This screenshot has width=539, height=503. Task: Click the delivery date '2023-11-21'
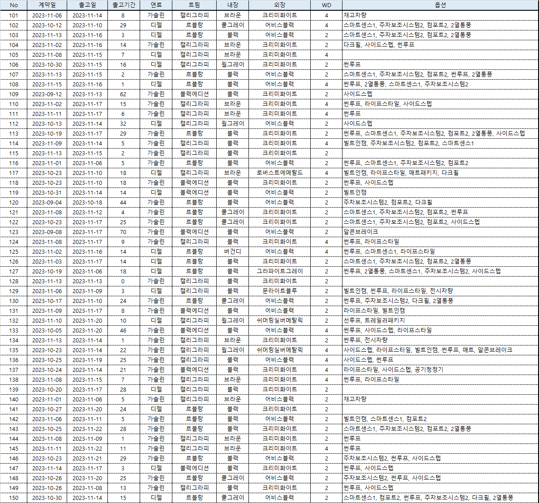pyautogui.click(x=87, y=458)
